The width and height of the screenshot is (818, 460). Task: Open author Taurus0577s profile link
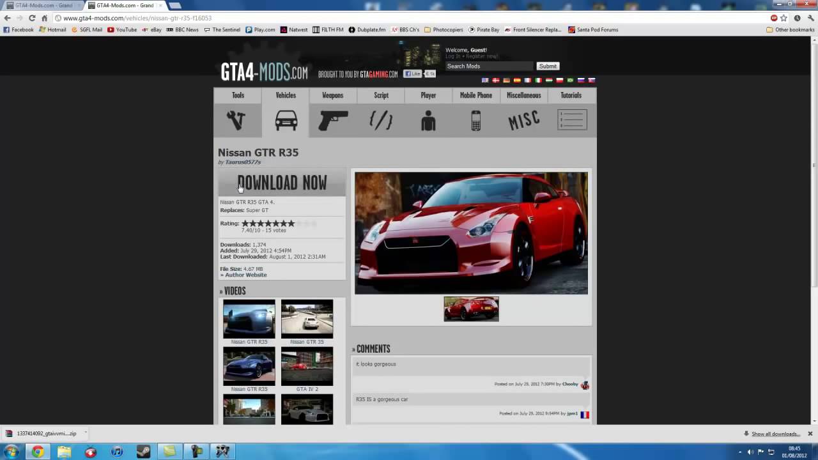click(243, 162)
